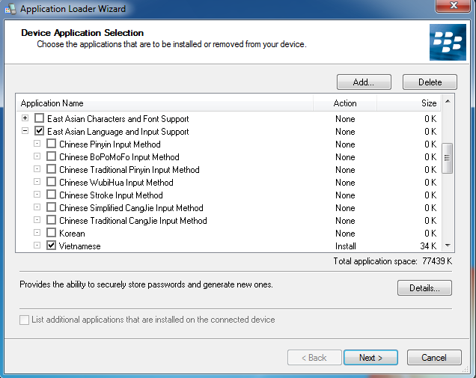
Task: Click tree node beside Chinese Stroke Input Method
Action: (37, 195)
